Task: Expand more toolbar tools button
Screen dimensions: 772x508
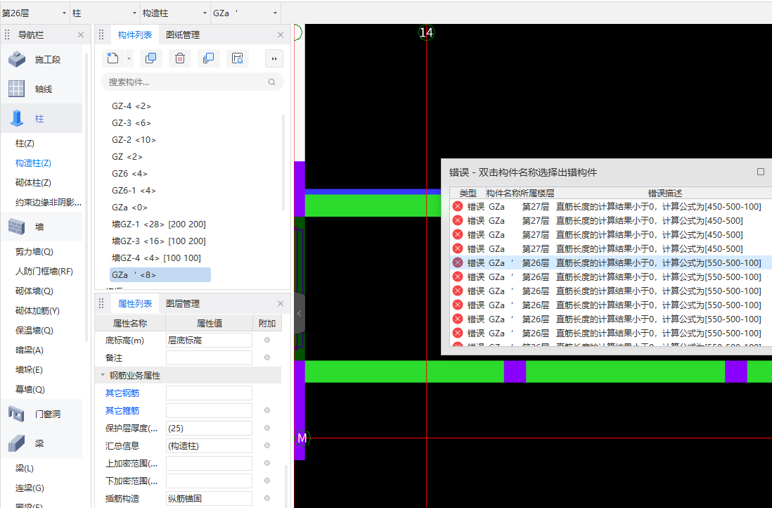Action: tap(274, 58)
